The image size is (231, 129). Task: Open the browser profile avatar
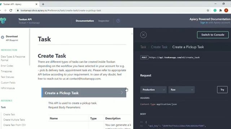point(226,10)
